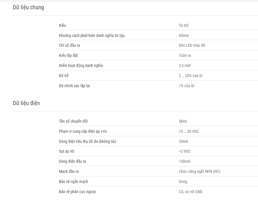Click 'Đèn LED màu đỏ' value
Viewport: 258px width, 200px height.
click(x=192, y=45)
